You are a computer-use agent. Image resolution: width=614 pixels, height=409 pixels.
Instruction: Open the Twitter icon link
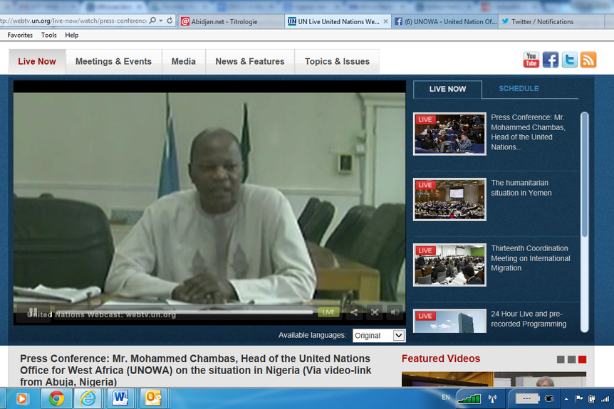point(569,60)
